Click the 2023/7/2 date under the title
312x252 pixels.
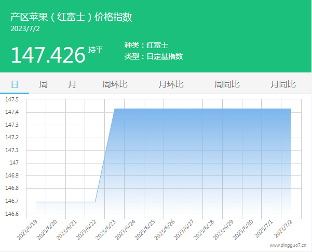click(x=25, y=28)
